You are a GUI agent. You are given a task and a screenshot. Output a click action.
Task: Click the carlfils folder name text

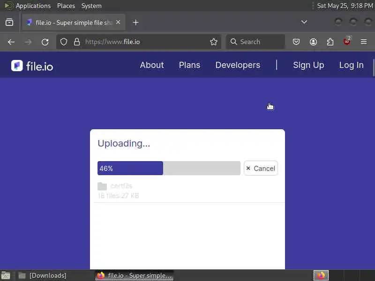pos(121,186)
